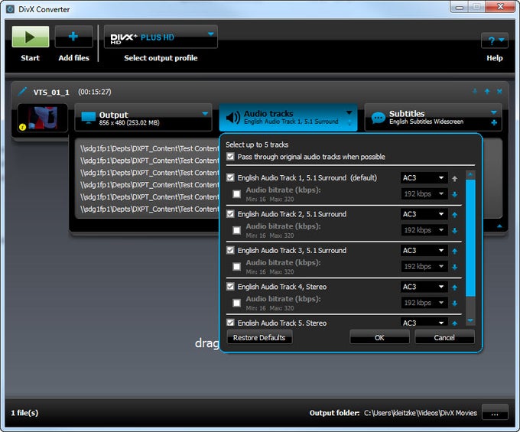Image resolution: width=520 pixels, height=432 pixels.
Task: Click the yellow info icon on the thumbnail
Action: [22, 127]
